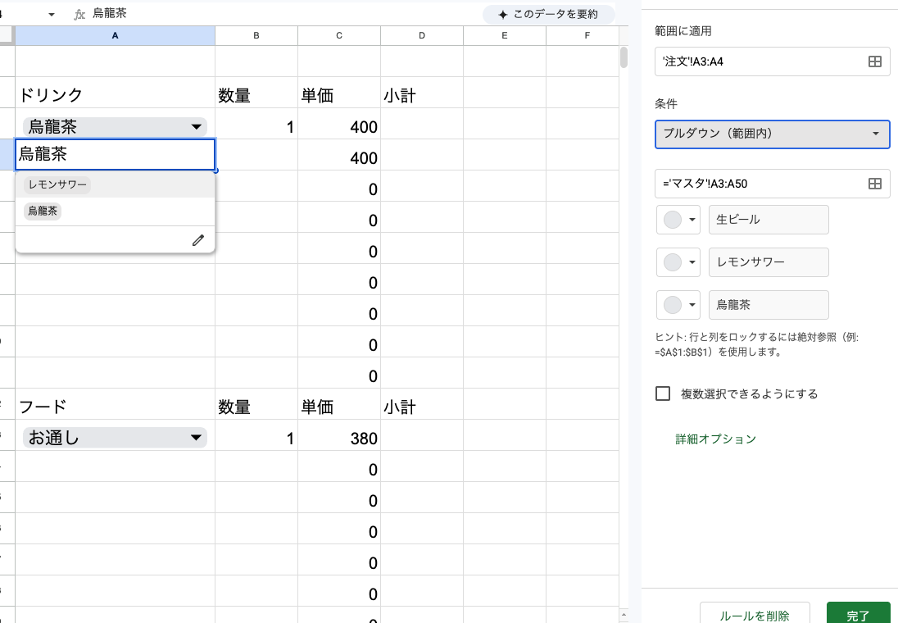
Task: Open 詳細オプション link
Action: click(x=715, y=439)
